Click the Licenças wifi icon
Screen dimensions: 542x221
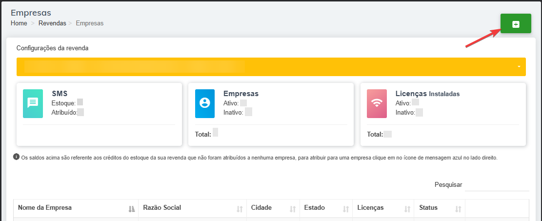point(377,103)
